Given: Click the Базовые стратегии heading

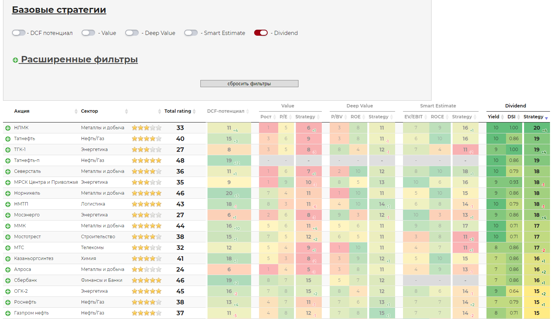Looking at the screenshot, I should [x=59, y=10].
